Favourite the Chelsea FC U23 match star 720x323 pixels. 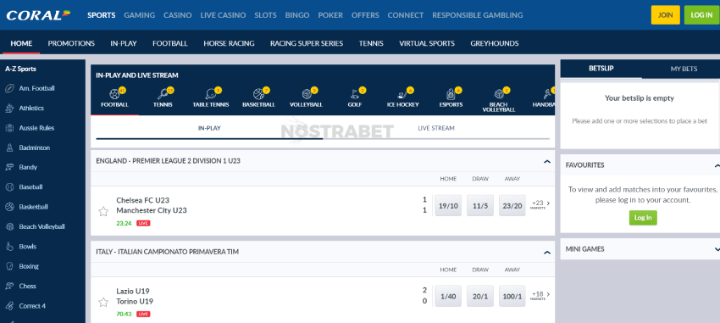103,211
